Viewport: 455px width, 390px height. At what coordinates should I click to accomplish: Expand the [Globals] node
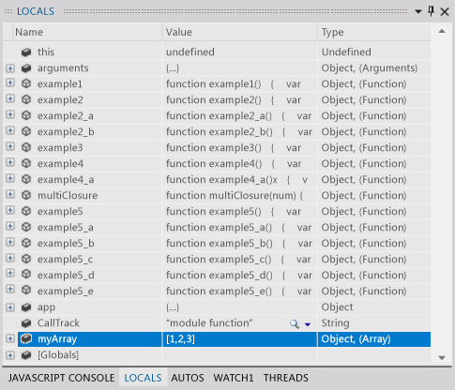tap(10, 355)
